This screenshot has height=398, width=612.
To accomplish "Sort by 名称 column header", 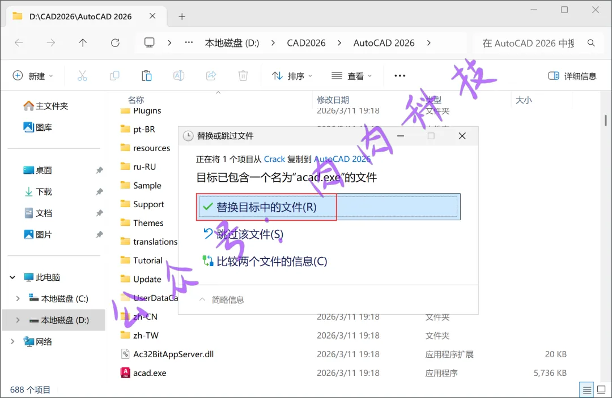I will (x=136, y=100).
